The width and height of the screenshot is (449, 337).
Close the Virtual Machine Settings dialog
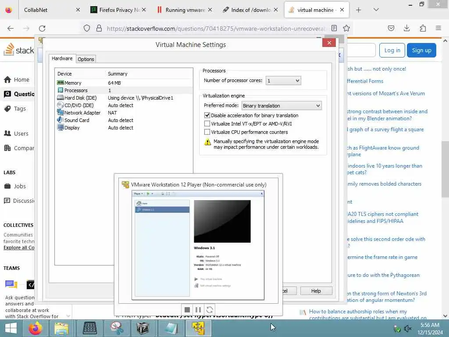pos(329,43)
